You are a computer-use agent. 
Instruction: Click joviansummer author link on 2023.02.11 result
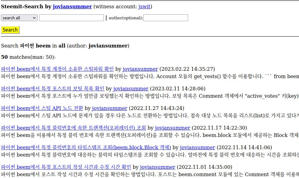tap(131, 89)
